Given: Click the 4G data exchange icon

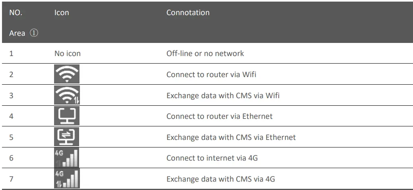Looking at the screenshot, I should pos(67,178).
